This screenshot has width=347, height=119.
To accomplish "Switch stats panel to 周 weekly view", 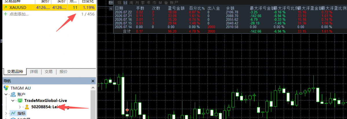I will (131, 3).
